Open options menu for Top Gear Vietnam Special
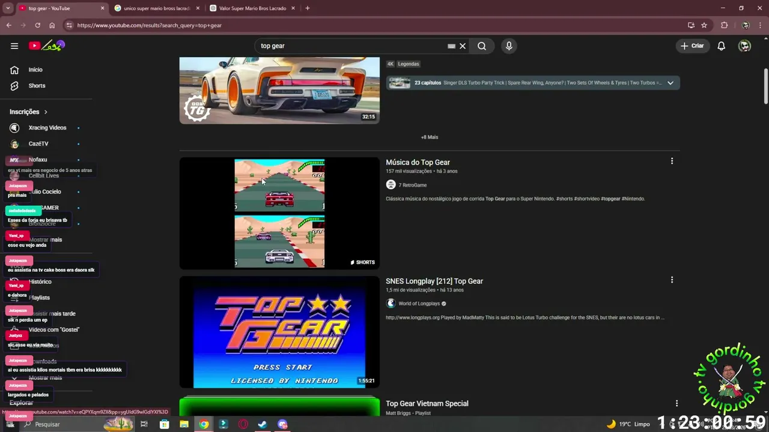This screenshot has height=432, width=769. 676,403
